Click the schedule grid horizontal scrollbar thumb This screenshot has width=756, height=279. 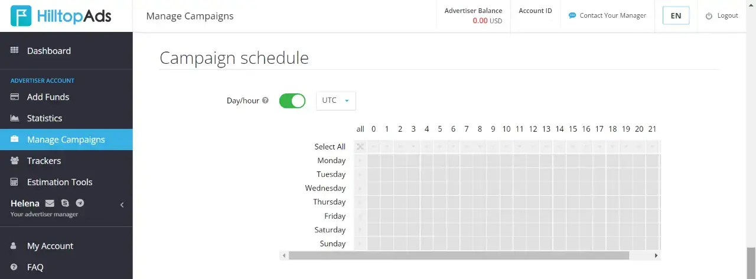tap(459, 255)
